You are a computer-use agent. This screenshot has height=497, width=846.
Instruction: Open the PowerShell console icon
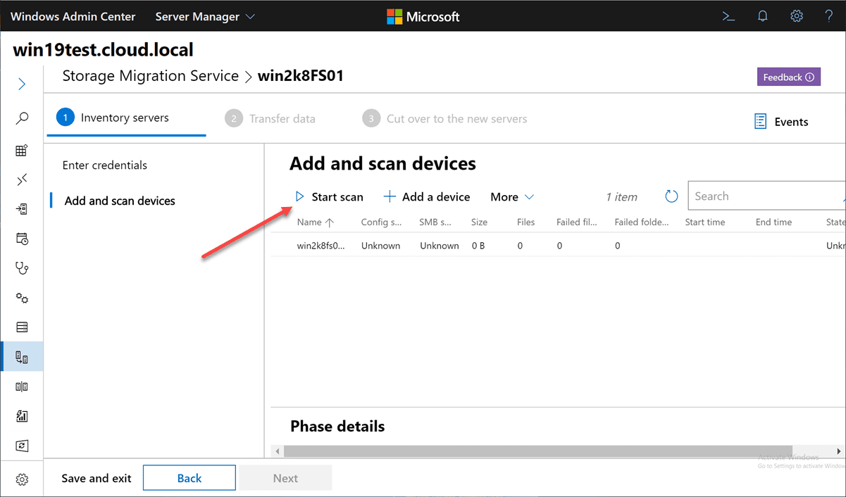tap(729, 16)
